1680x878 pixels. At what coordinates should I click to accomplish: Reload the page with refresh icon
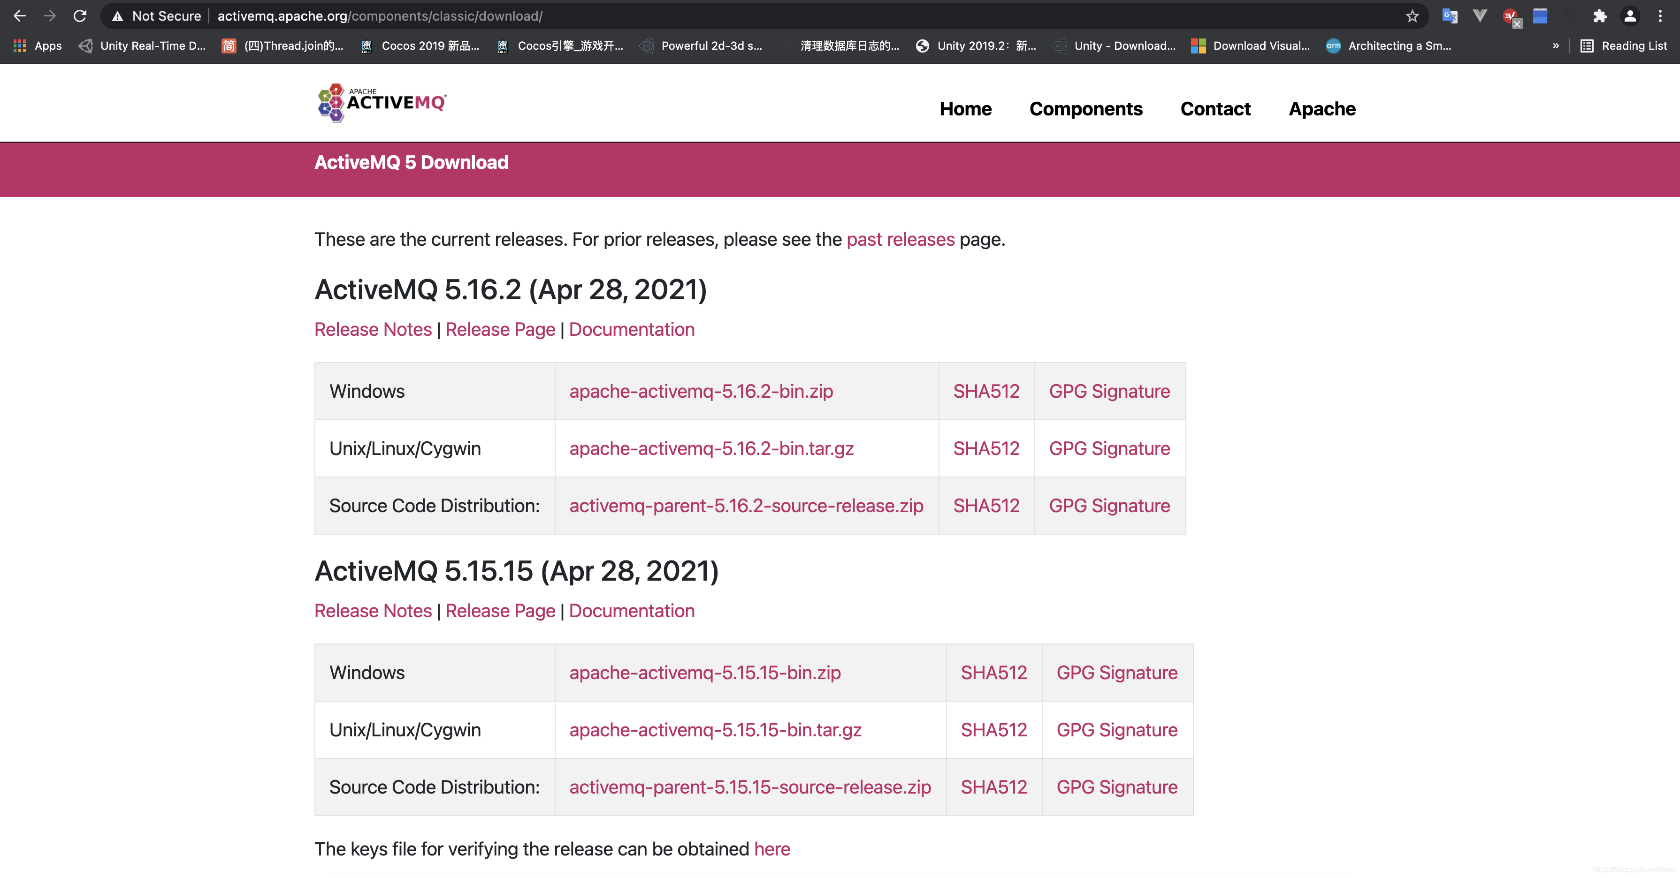coord(80,15)
